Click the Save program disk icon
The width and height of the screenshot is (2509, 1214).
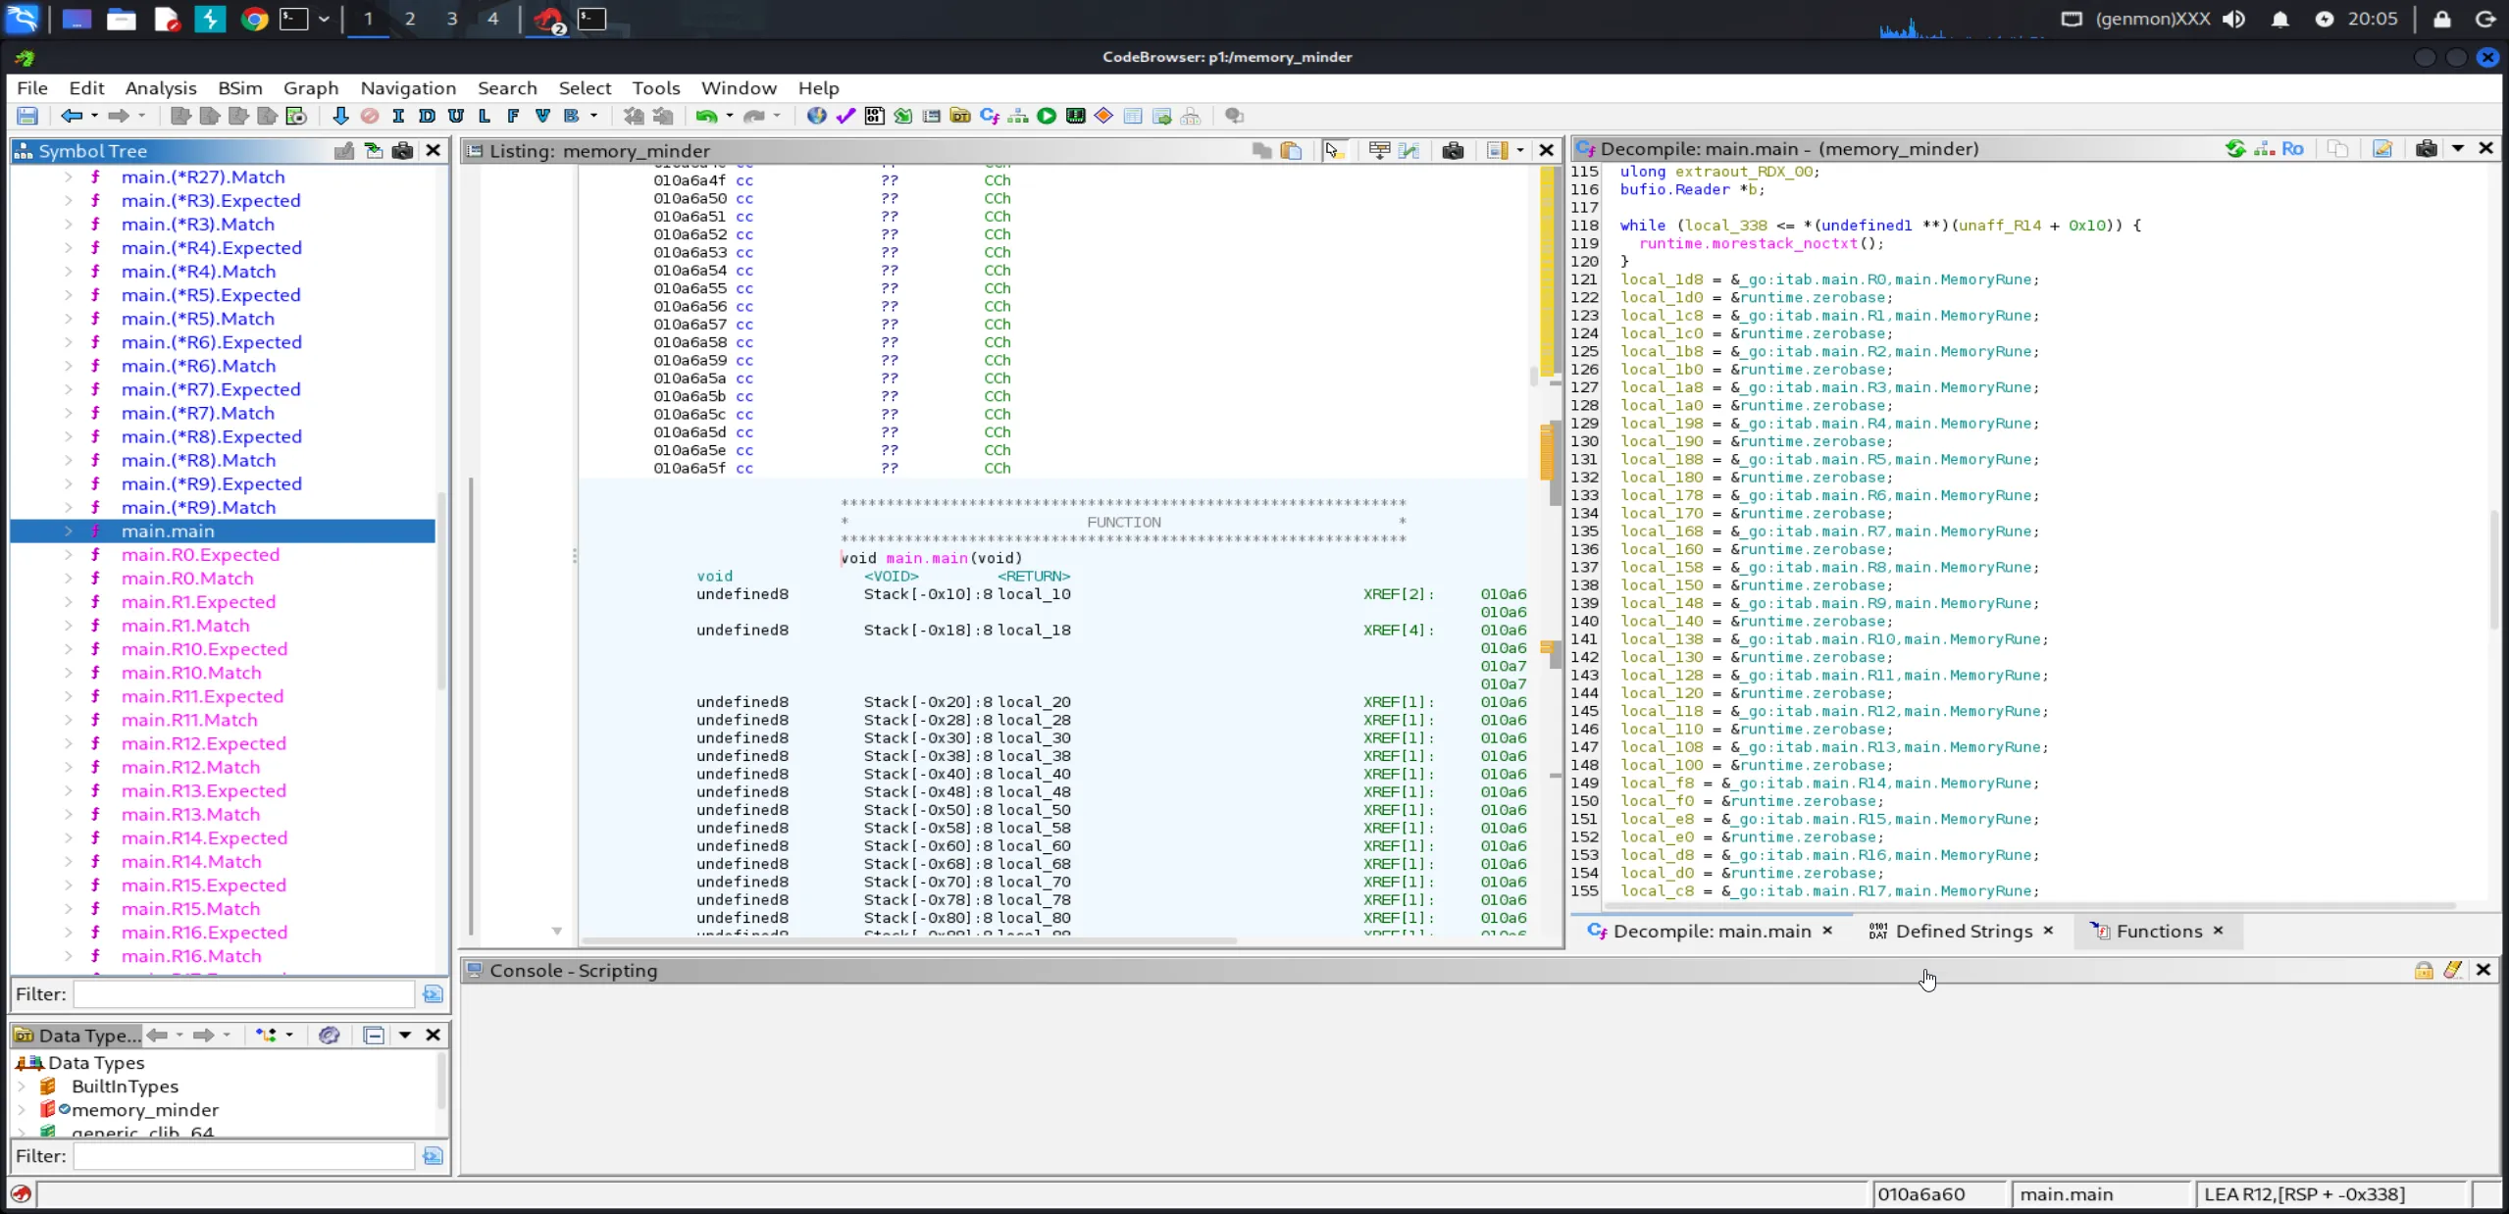click(27, 116)
